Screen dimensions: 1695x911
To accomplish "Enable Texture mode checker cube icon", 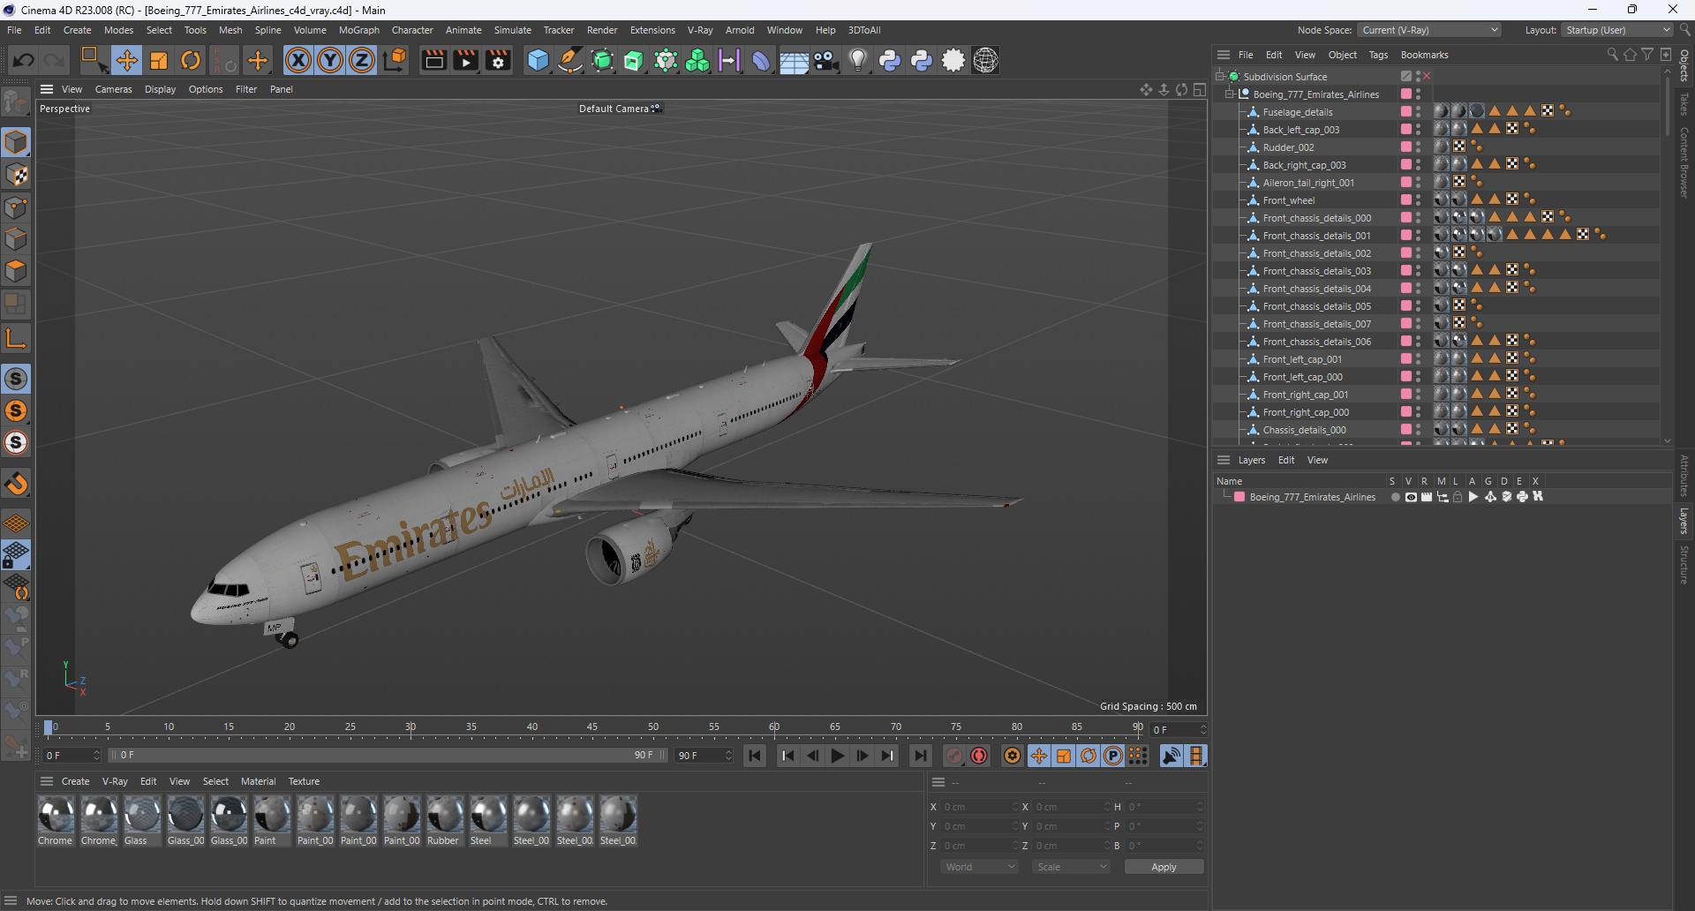I will click(x=16, y=175).
